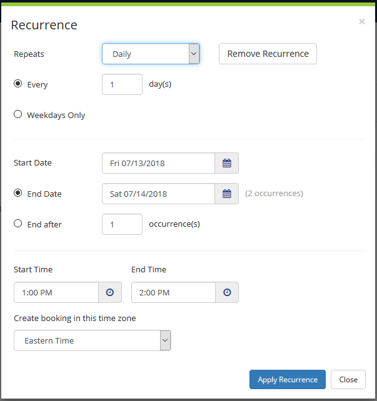This screenshot has width=377, height=401.
Task: Expand the Eastern Time zone dropdown
Action: [x=93, y=340]
